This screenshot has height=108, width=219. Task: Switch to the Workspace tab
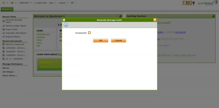(7, 10)
